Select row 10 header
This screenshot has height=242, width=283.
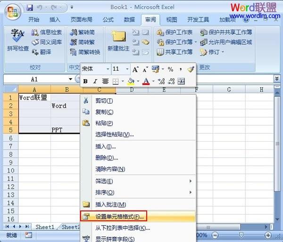coord(11,170)
